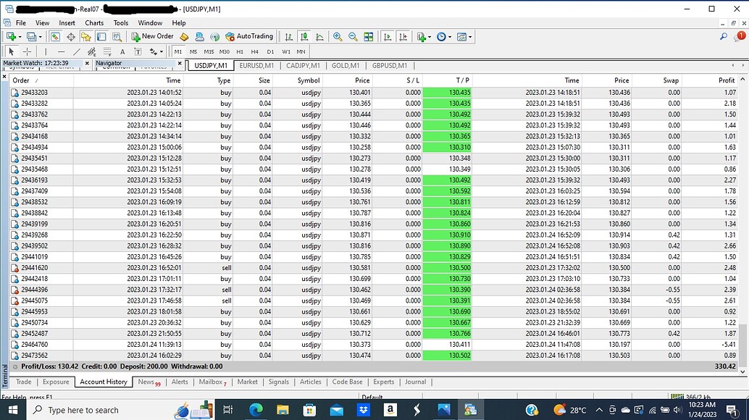
Task: Switch to the EURUSD,M1 chart tab
Action: tap(256, 65)
